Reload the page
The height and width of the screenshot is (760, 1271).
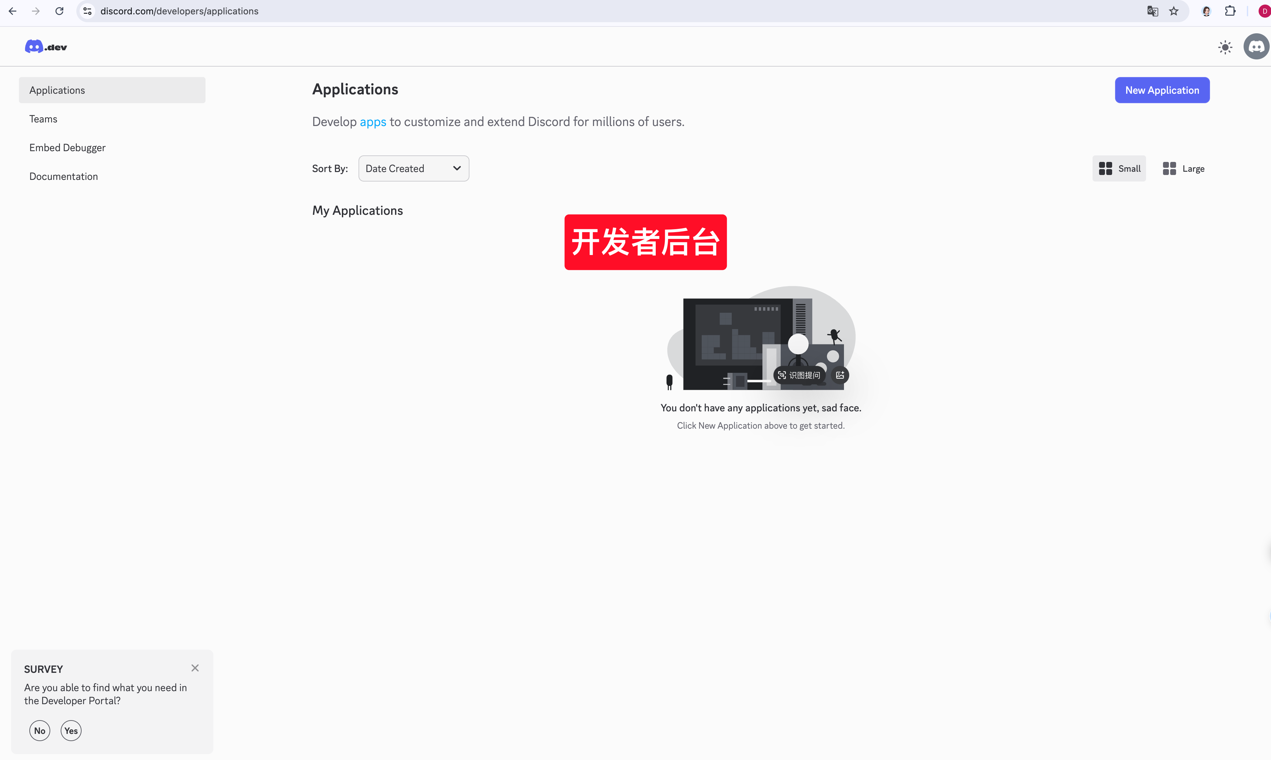(x=59, y=11)
